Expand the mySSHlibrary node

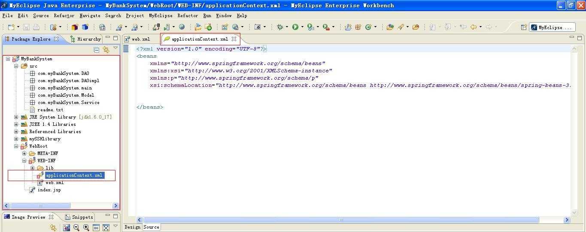pos(16,139)
